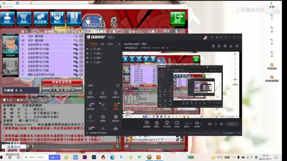Mute the 扬声器 speaker
The height and width of the screenshot is (161, 287).
(197, 124)
